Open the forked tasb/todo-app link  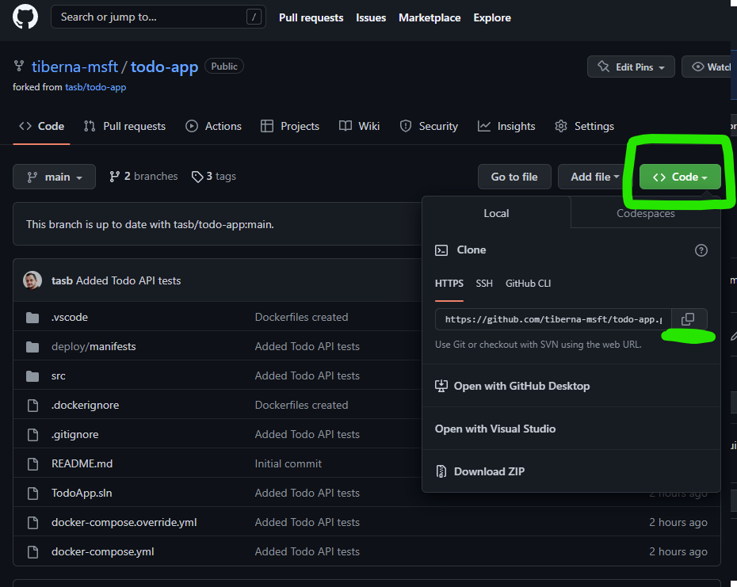[95, 87]
